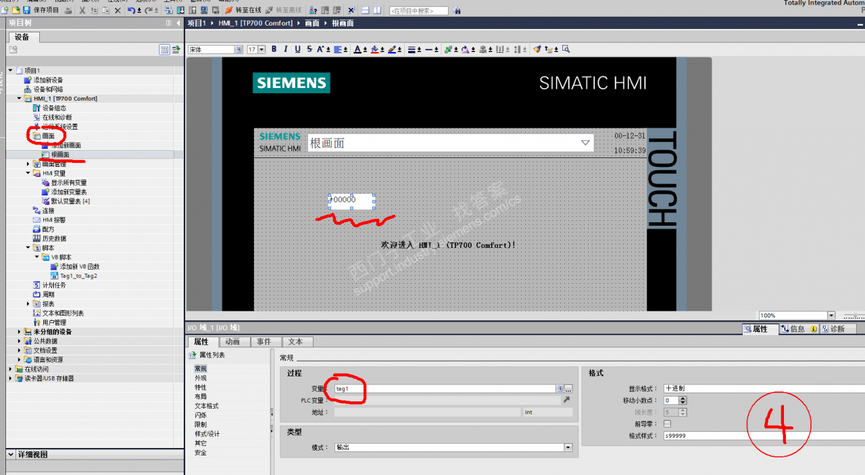
Task: Click the Cut scissors icon
Action: 82,10
